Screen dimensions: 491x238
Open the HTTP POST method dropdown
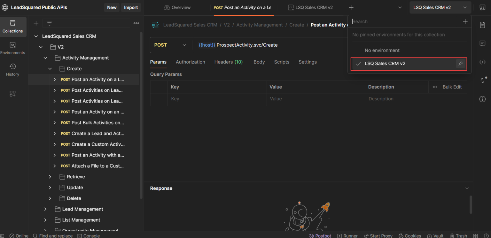tap(170, 45)
